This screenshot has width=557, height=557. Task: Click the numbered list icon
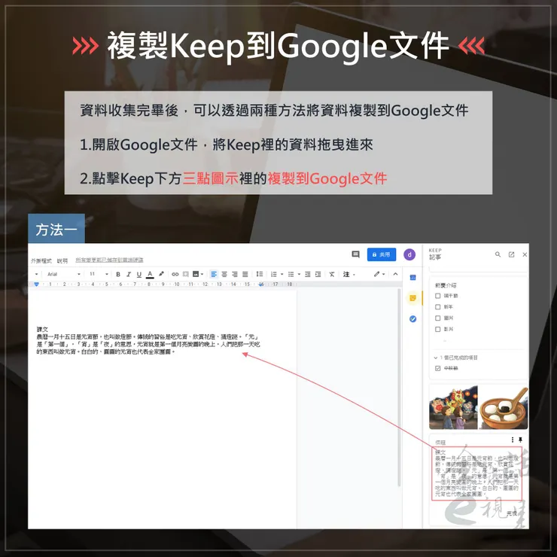coord(273,274)
